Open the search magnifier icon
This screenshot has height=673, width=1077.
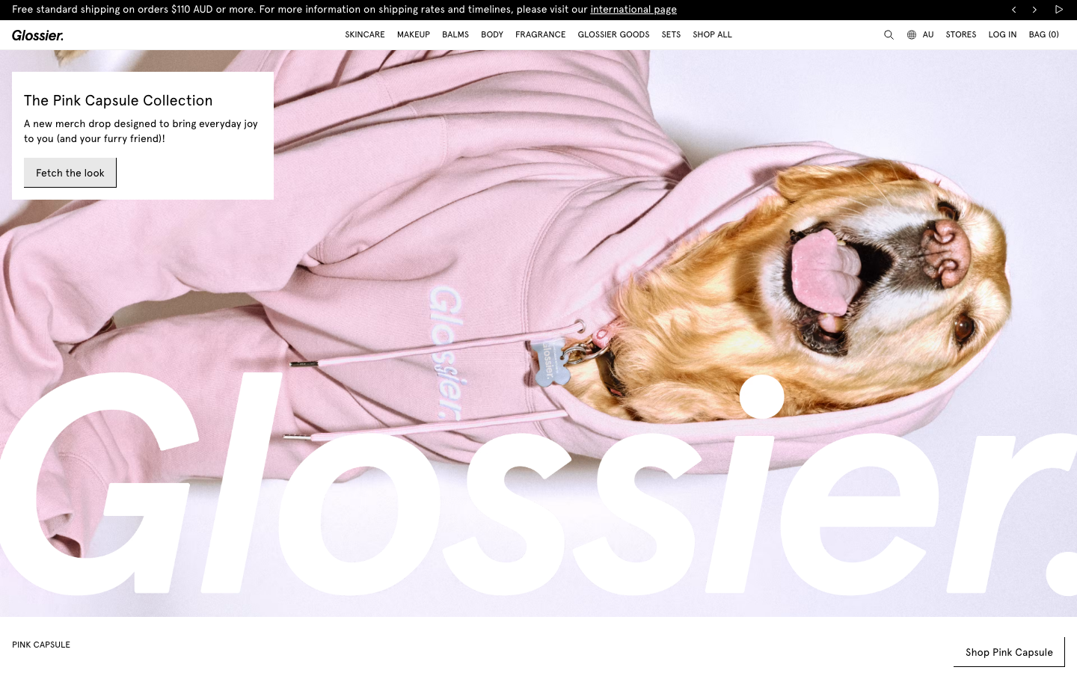(x=889, y=35)
